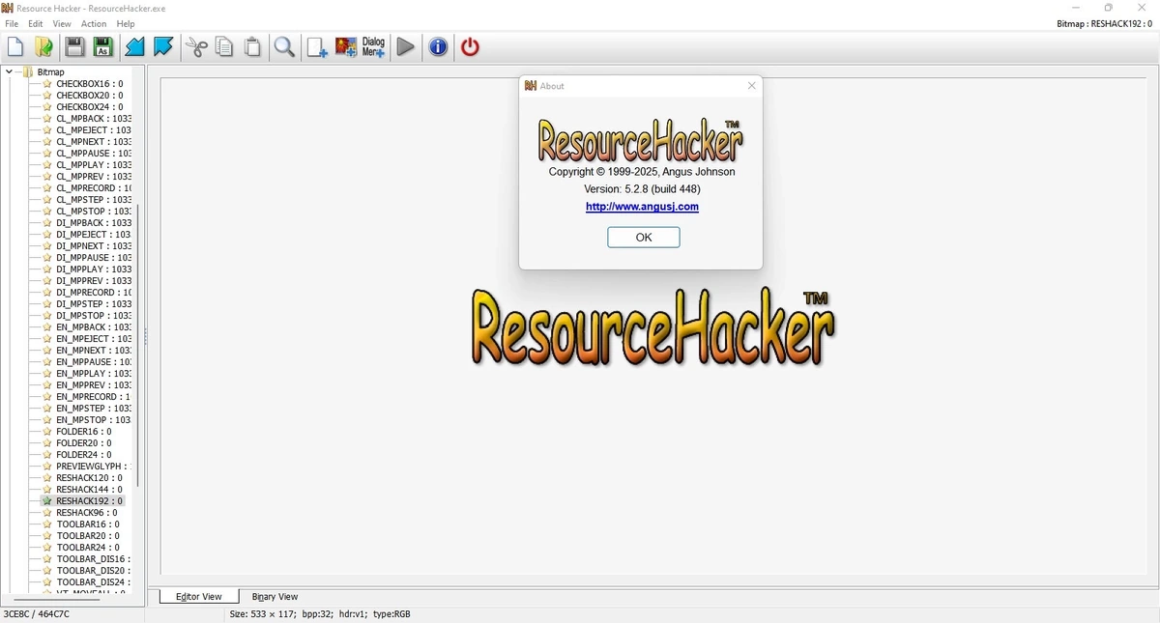Image resolution: width=1160 pixels, height=623 pixels.
Task: Open a file using the folder toolbar icon
Action: [x=43, y=46]
